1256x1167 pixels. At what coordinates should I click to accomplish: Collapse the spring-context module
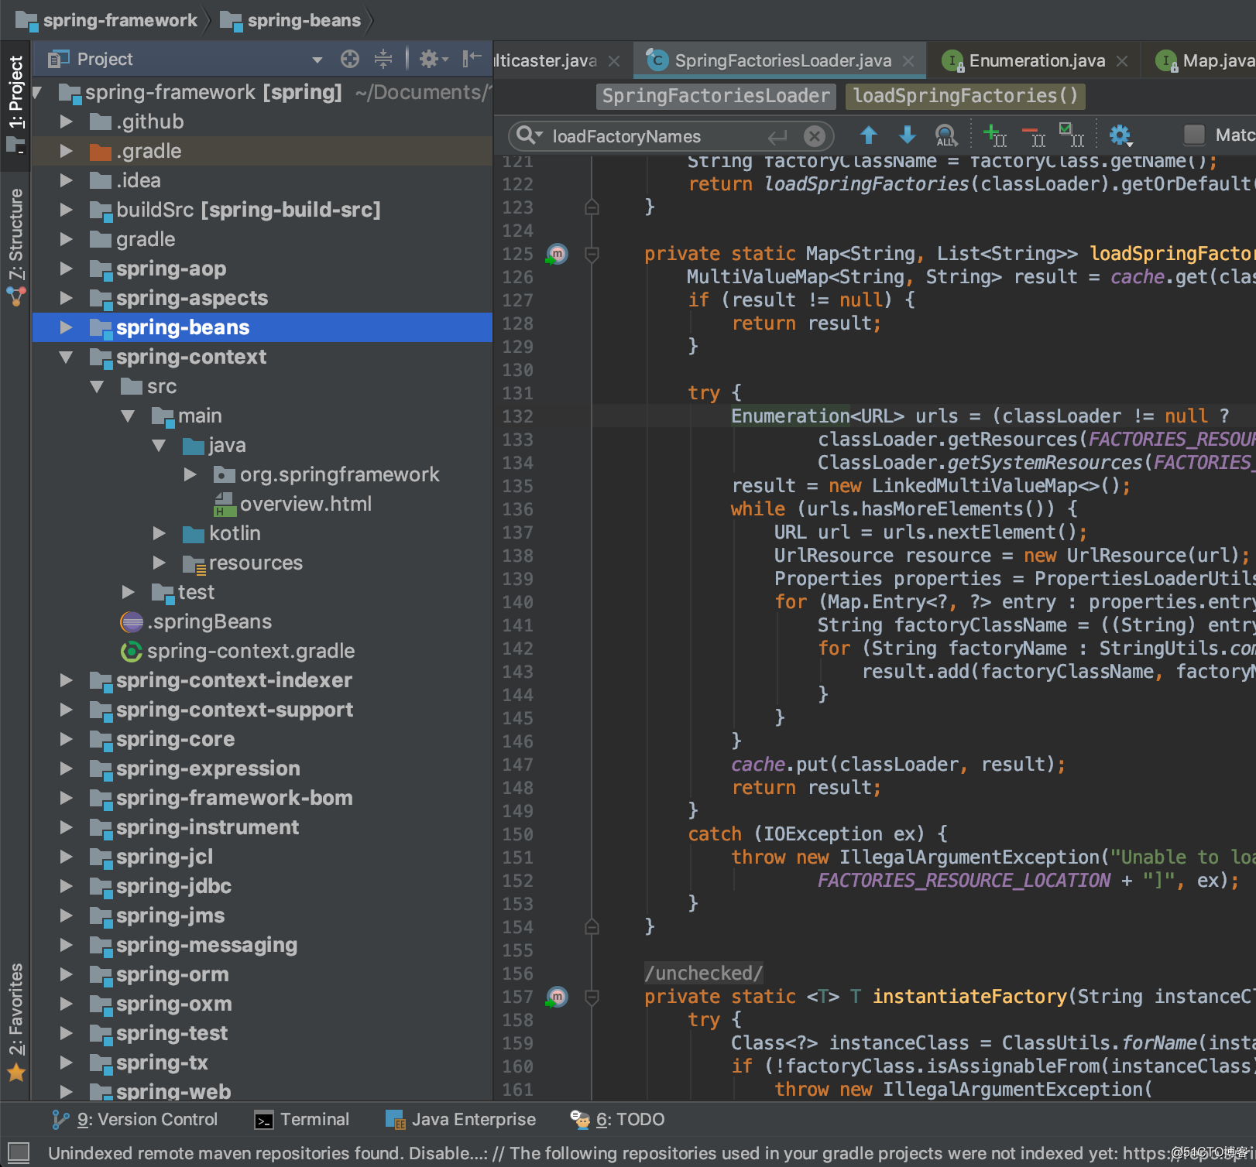67,357
